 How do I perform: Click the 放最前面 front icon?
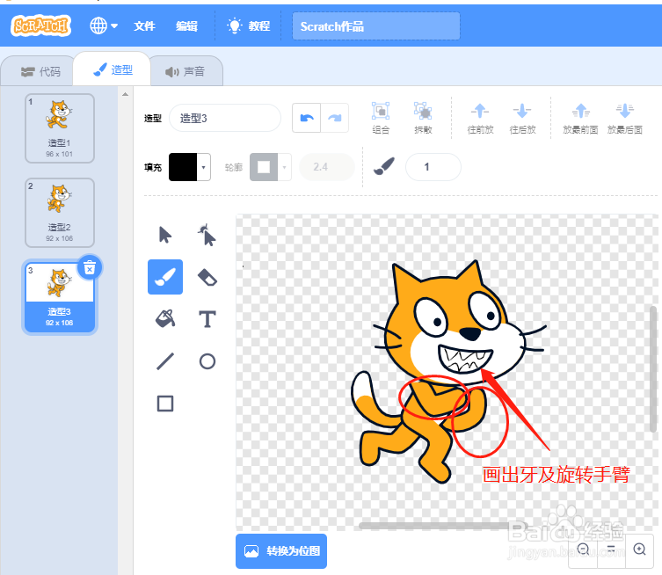[x=580, y=118]
